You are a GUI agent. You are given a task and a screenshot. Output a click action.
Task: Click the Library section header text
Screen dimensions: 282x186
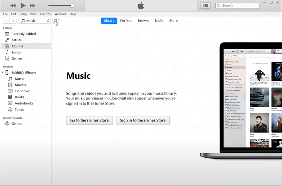[x=7, y=28]
